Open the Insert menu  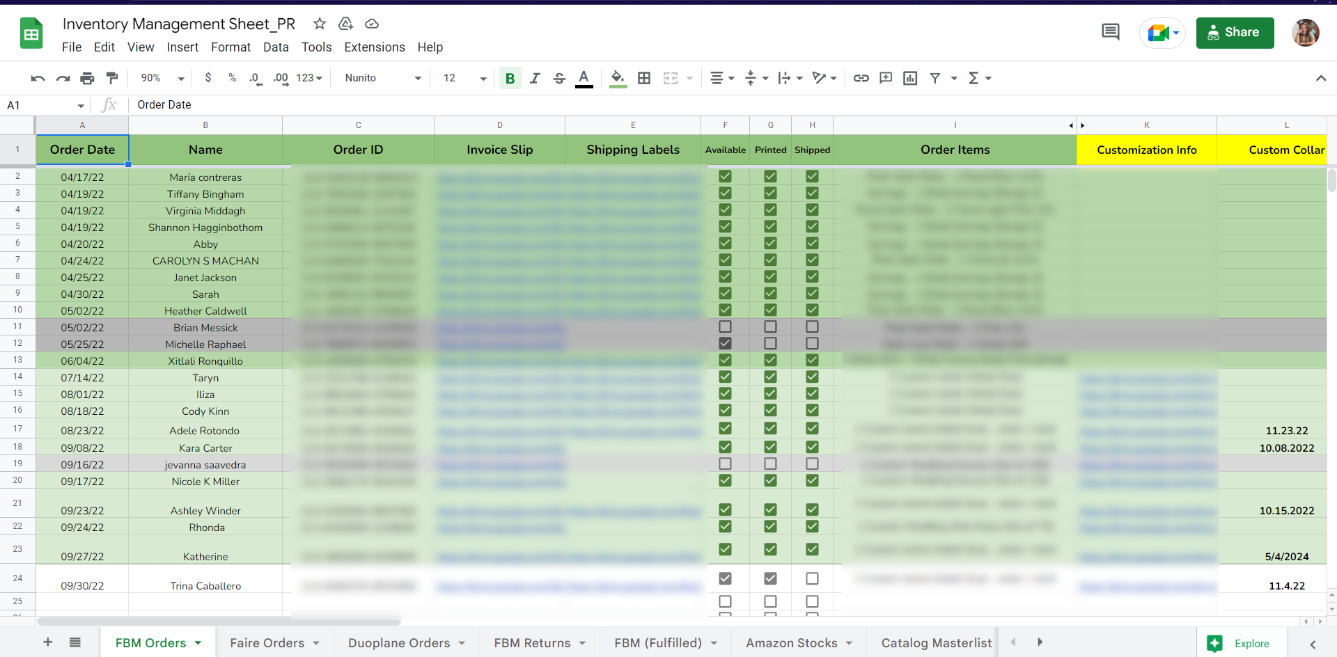point(182,47)
